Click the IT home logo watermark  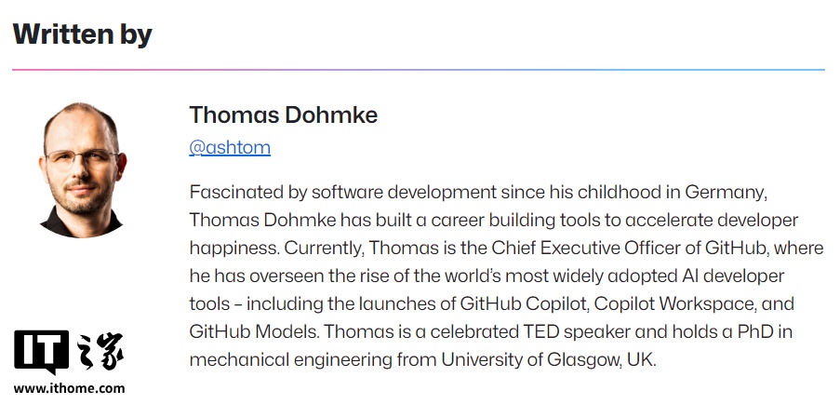(69, 353)
